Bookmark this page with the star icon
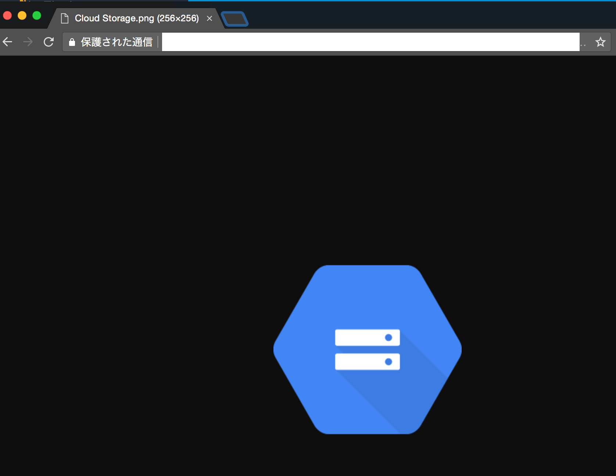Image resolution: width=616 pixels, height=476 pixels. click(600, 42)
